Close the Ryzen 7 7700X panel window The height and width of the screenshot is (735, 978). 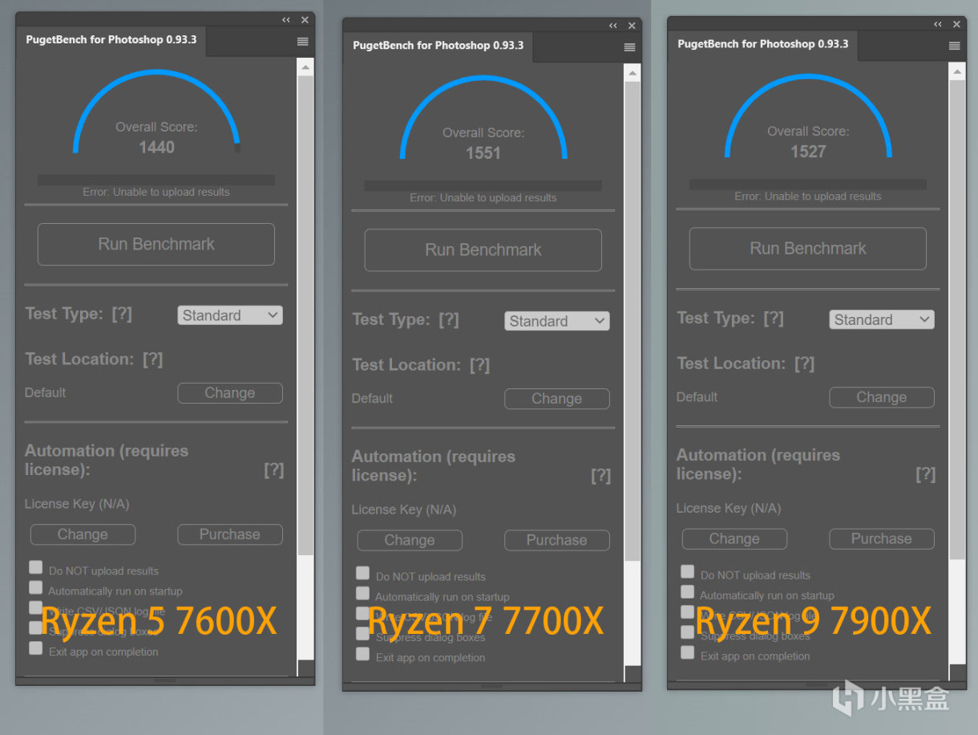(632, 26)
